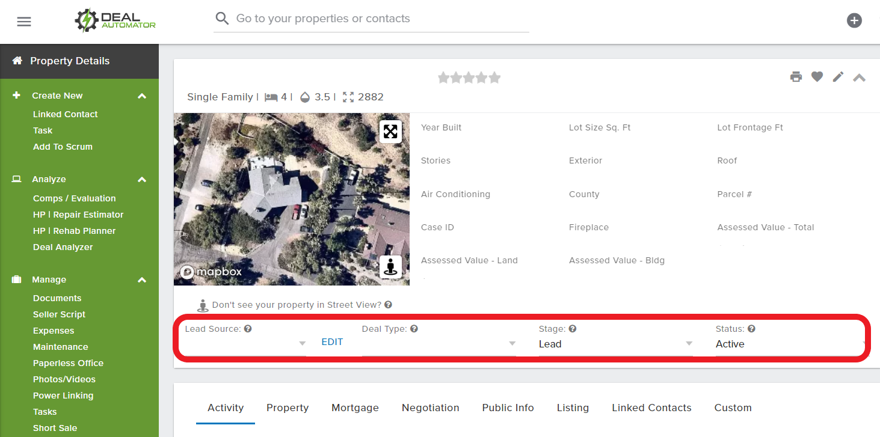Click help icon next to Status

751,329
